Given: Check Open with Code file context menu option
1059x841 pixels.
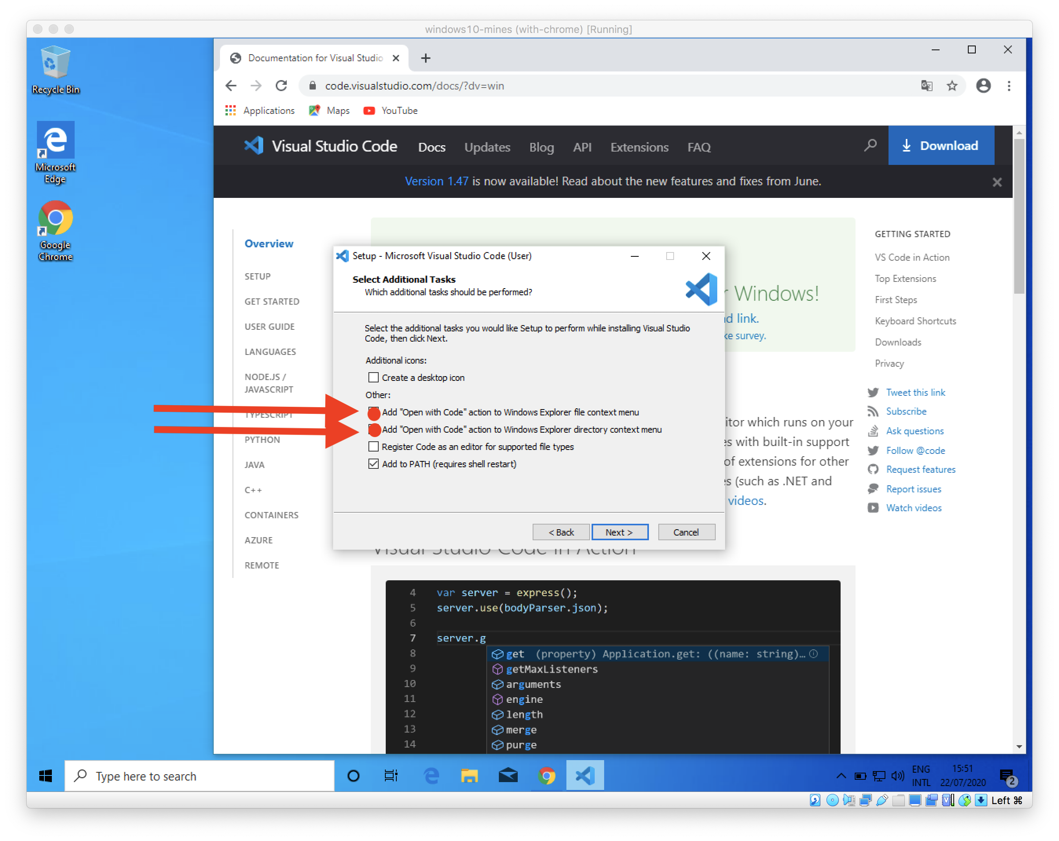Looking at the screenshot, I should (x=373, y=412).
